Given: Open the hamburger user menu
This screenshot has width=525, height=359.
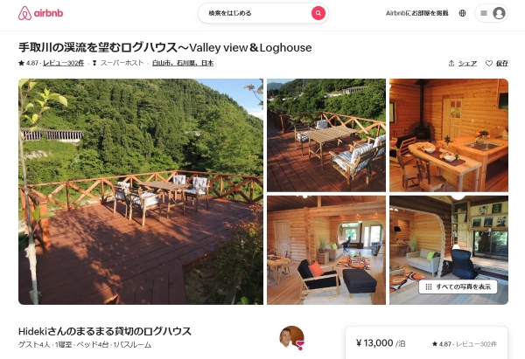Looking at the screenshot, I should (x=484, y=13).
